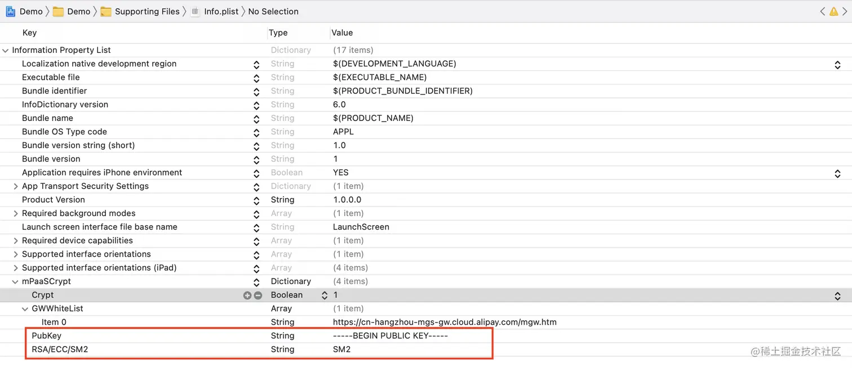
Task: Click No Selection in jump bar
Action: pyautogui.click(x=273, y=11)
